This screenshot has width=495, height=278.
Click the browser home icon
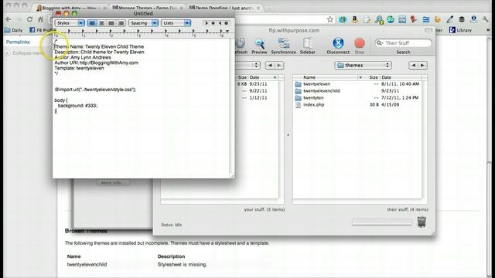[40, 19]
